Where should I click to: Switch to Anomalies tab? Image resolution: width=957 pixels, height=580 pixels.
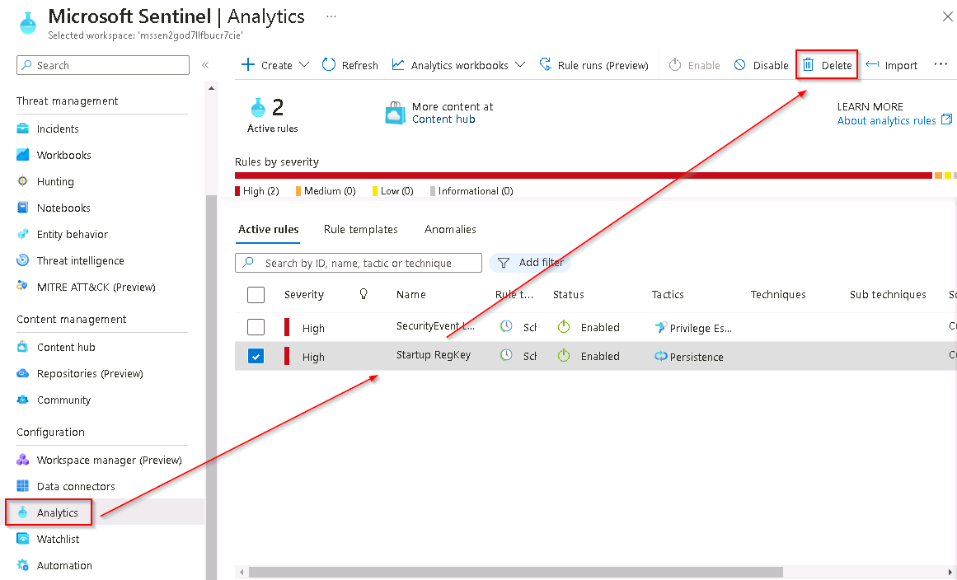450,229
